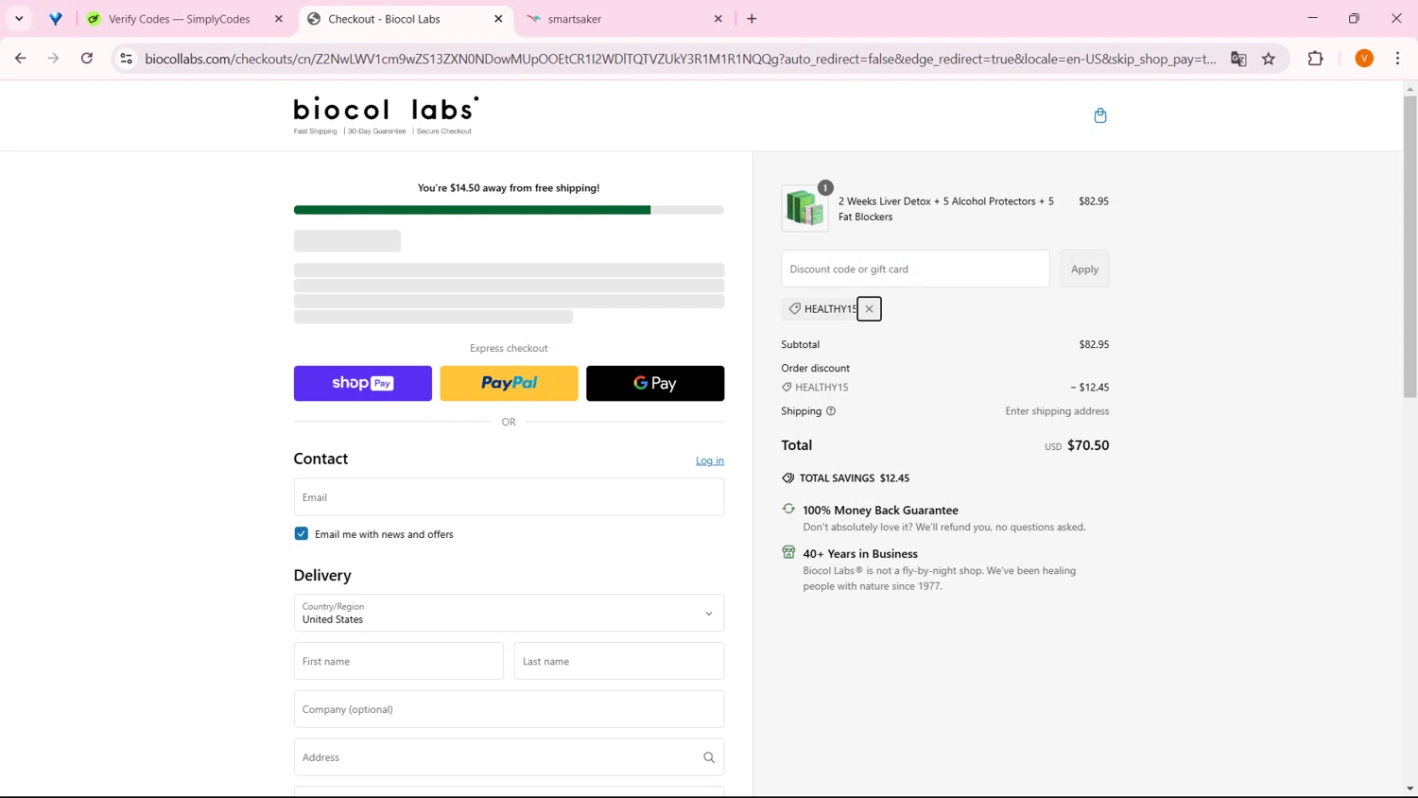Screen dimensions: 1418x798
Task: Click the Discount code or gift card field
Action: (915, 269)
